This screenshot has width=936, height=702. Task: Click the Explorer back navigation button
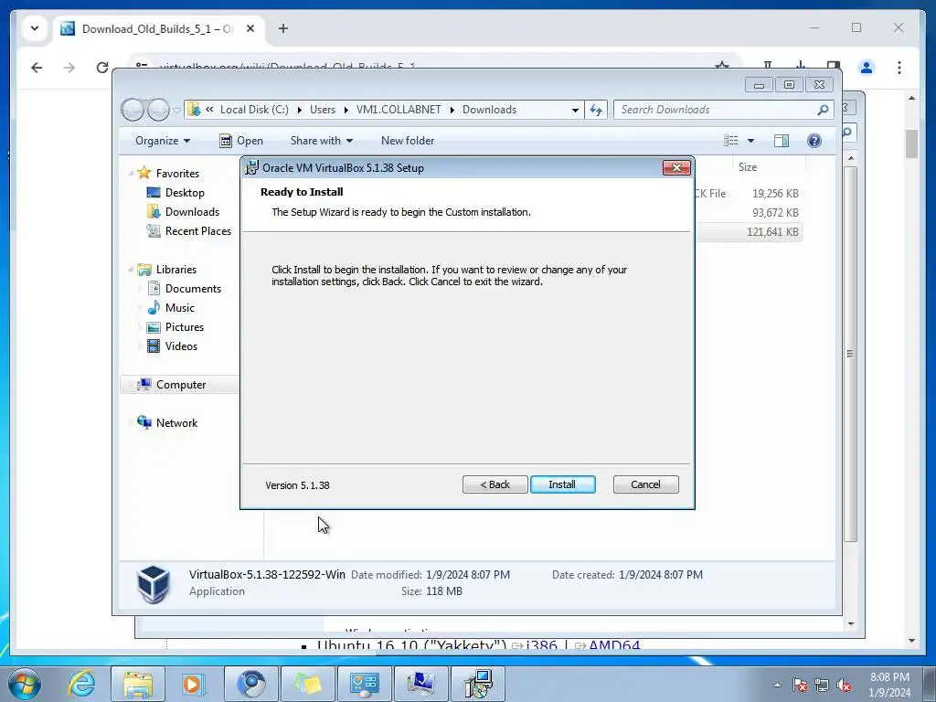click(x=133, y=110)
